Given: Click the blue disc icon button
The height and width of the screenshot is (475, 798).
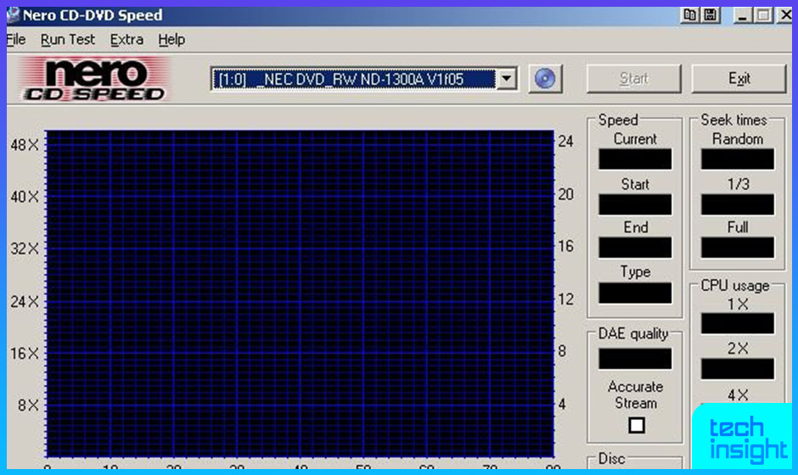Looking at the screenshot, I should 545,79.
